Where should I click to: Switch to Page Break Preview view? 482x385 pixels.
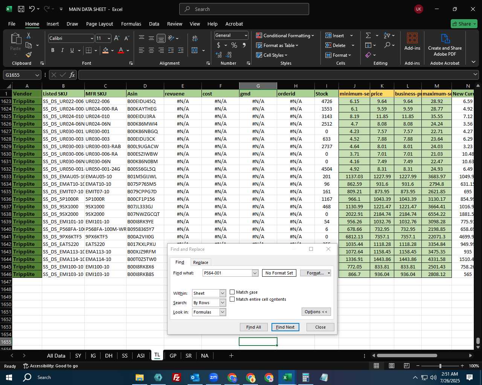[407, 366]
